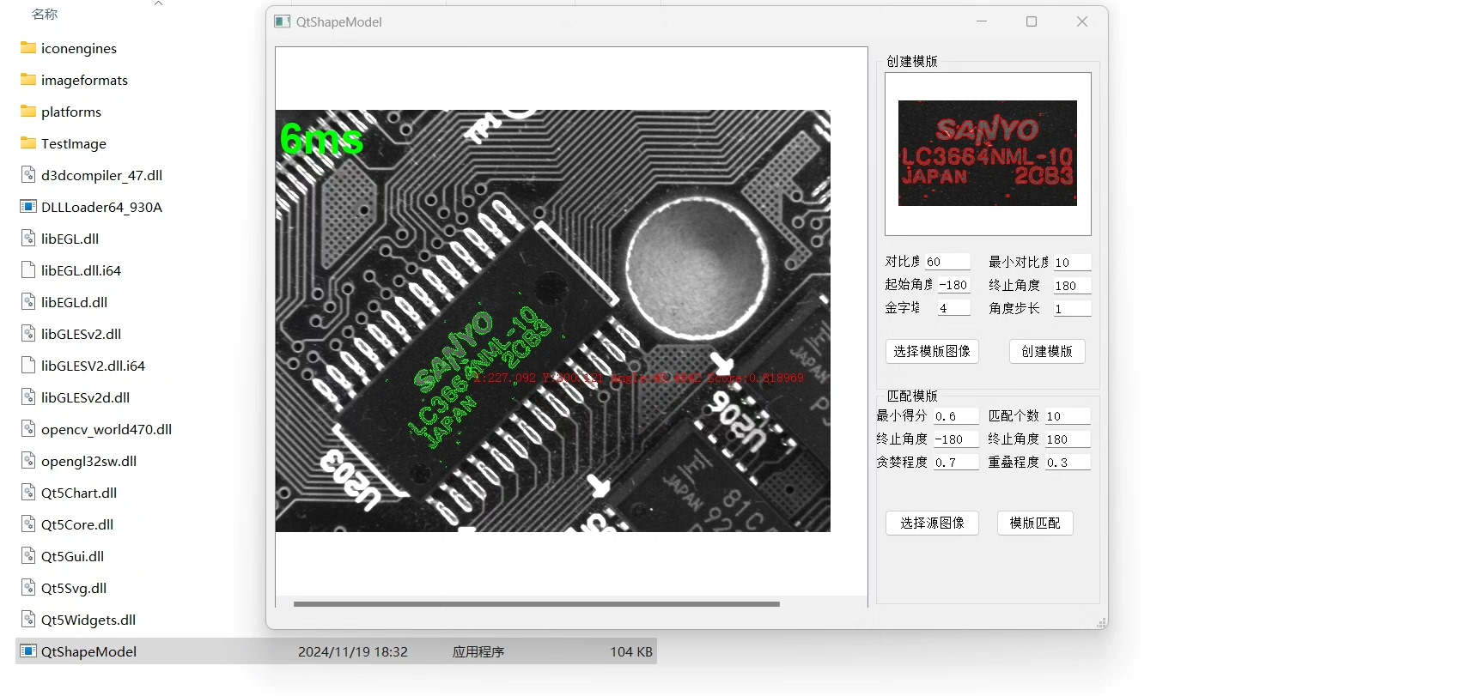Viewport: 1461px width, 696px height.
Task: Select the TestImage folder icon
Action: pyautogui.click(x=28, y=143)
